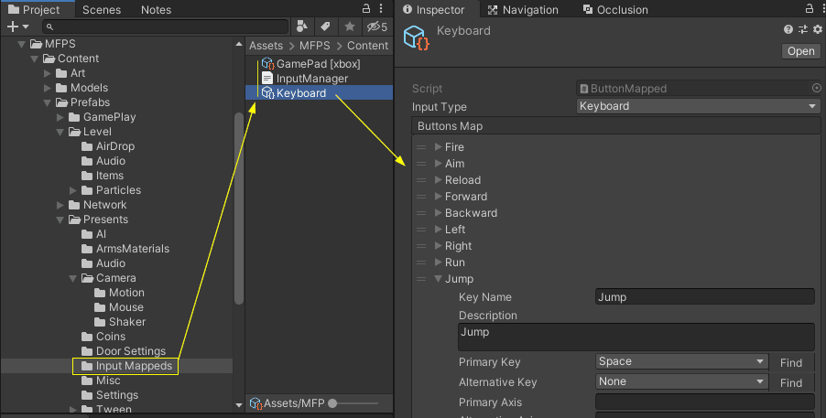826x418 pixels.
Task: Expand the Fire button mapping
Action: [x=439, y=147]
